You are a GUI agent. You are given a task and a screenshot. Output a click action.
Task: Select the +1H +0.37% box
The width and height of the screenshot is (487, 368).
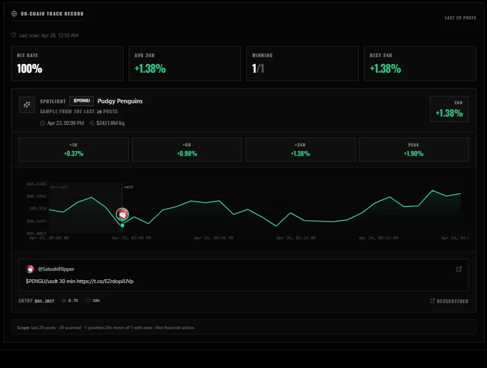74,149
